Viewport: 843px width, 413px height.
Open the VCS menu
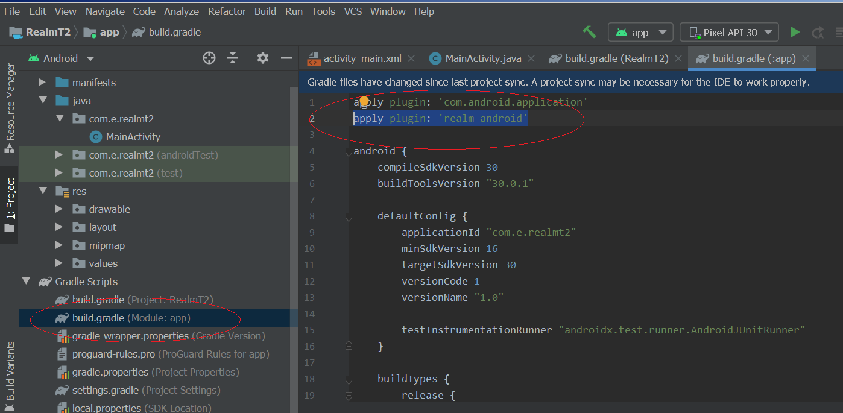point(353,11)
